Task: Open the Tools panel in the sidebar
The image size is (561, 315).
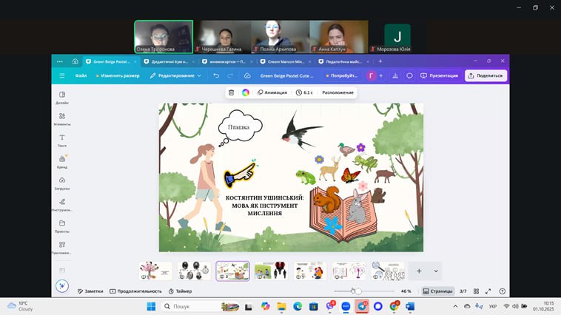Action: click(62, 205)
